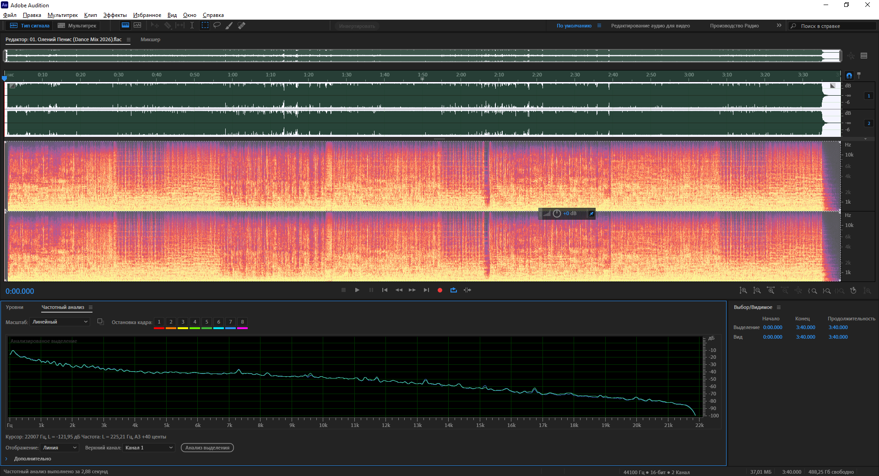This screenshot has height=476, width=879.
Task: Zoom in at the Out point
Action: pyautogui.click(x=826, y=291)
